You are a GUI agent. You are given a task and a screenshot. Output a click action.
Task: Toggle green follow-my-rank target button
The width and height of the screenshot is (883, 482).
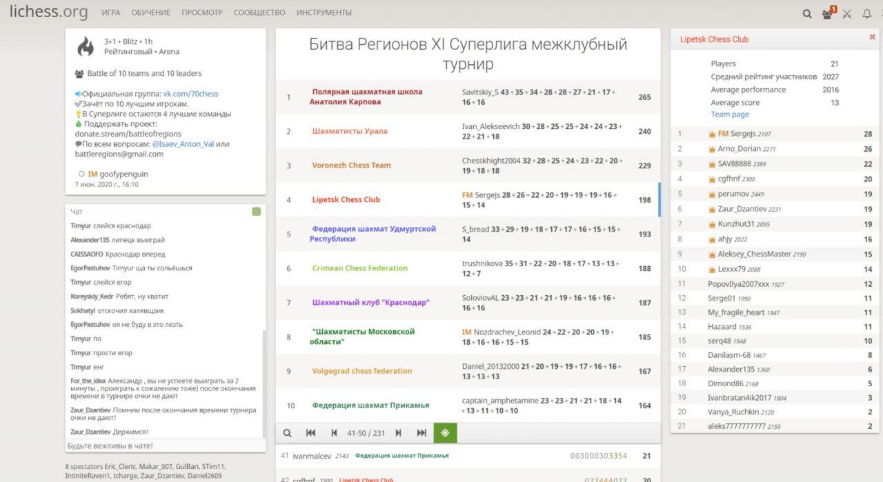[445, 433]
